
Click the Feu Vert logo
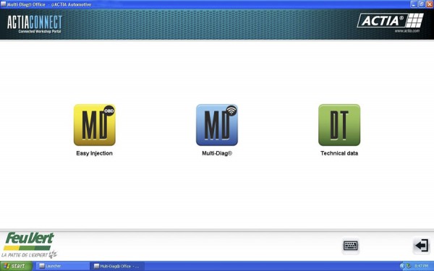click(29, 245)
